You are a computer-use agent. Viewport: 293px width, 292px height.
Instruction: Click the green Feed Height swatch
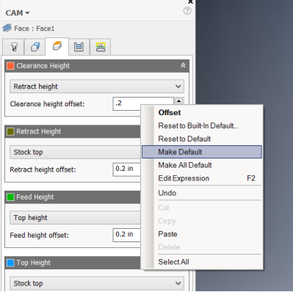[10, 197]
